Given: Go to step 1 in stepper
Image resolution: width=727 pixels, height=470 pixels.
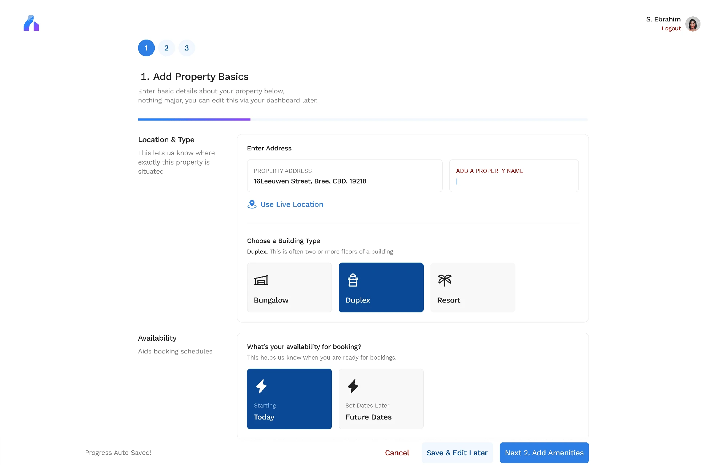Looking at the screenshot, I should point(146,48).
